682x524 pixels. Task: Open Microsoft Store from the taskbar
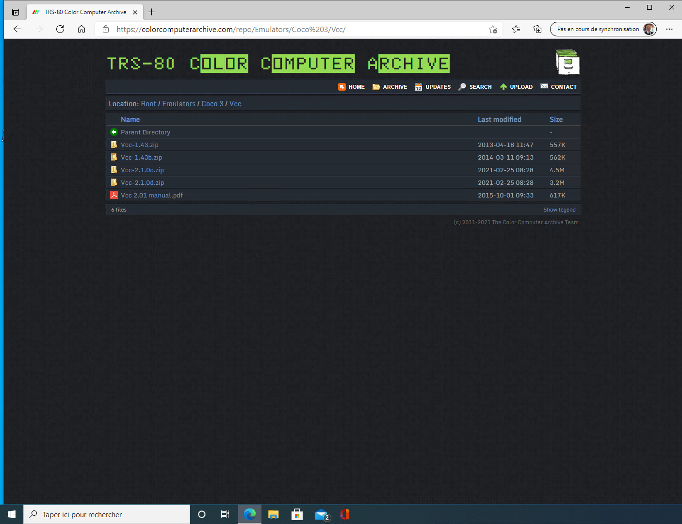(x=297, y=514)
